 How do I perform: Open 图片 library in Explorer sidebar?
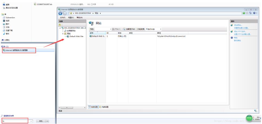coord(6,24)
